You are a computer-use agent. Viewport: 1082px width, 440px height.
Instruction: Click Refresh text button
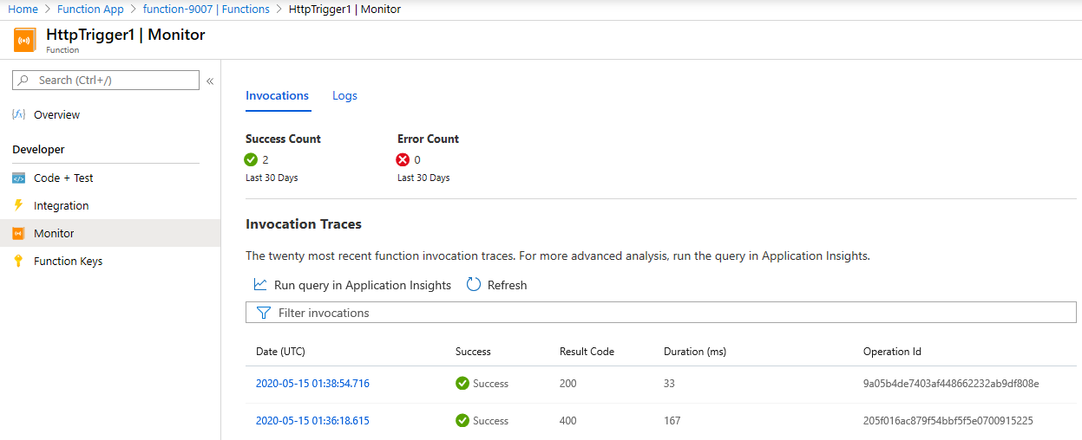coord(507,285)
